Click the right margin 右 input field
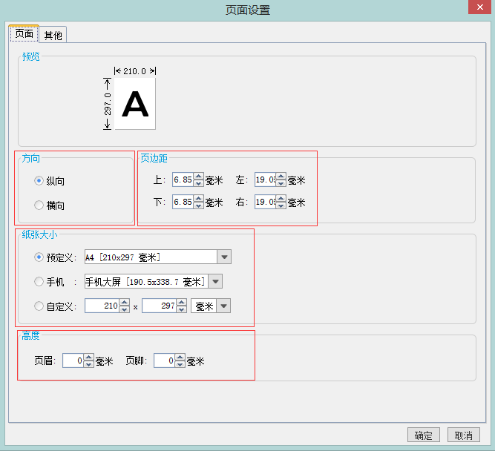The height and width of the screenshot is (451, 495). 265,202
